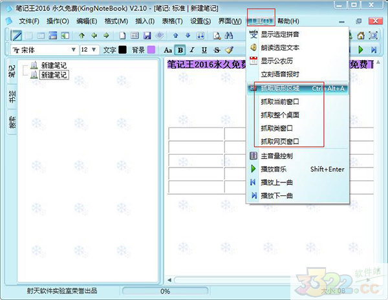Choose 播放音乐 menu item

[x=298, y=169]
